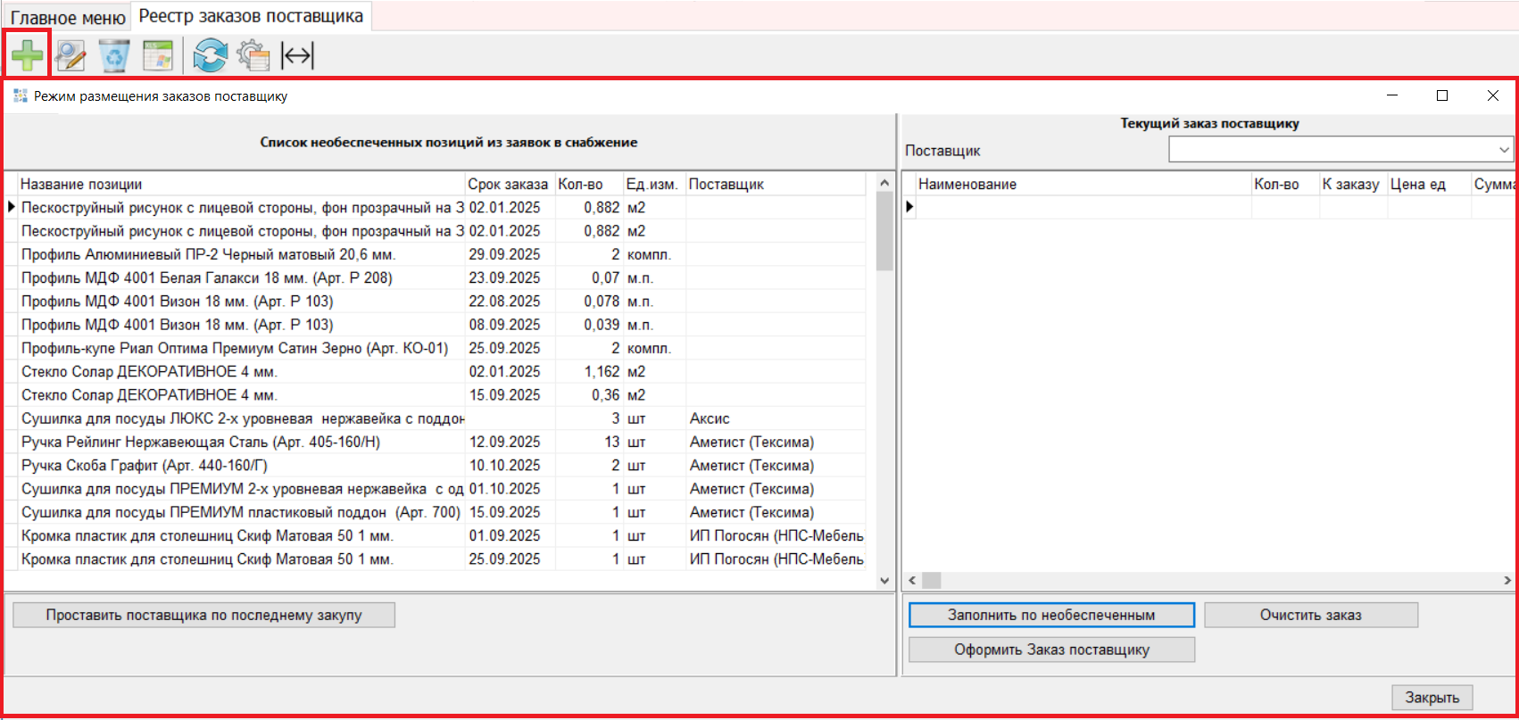The image size is (1519, 720).
Task: Select the Реестр заказов поставщика tab
Action: (251, 16)
